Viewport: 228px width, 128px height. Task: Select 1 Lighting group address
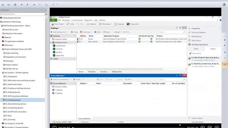[x=58, y=90]
